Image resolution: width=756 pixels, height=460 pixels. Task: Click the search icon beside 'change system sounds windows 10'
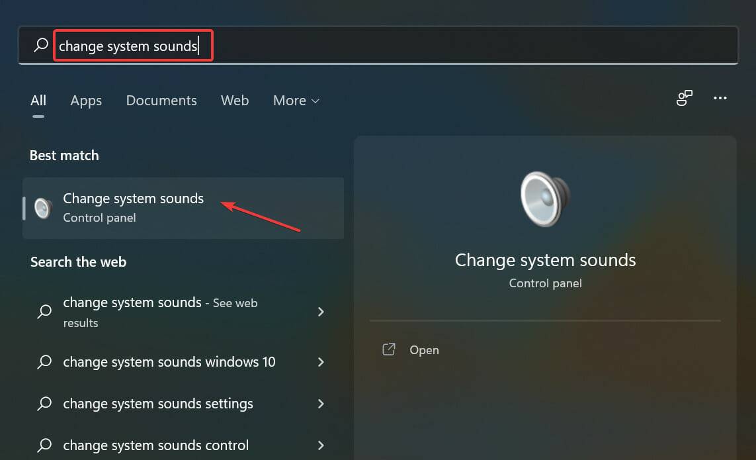[x=44, y=362]
